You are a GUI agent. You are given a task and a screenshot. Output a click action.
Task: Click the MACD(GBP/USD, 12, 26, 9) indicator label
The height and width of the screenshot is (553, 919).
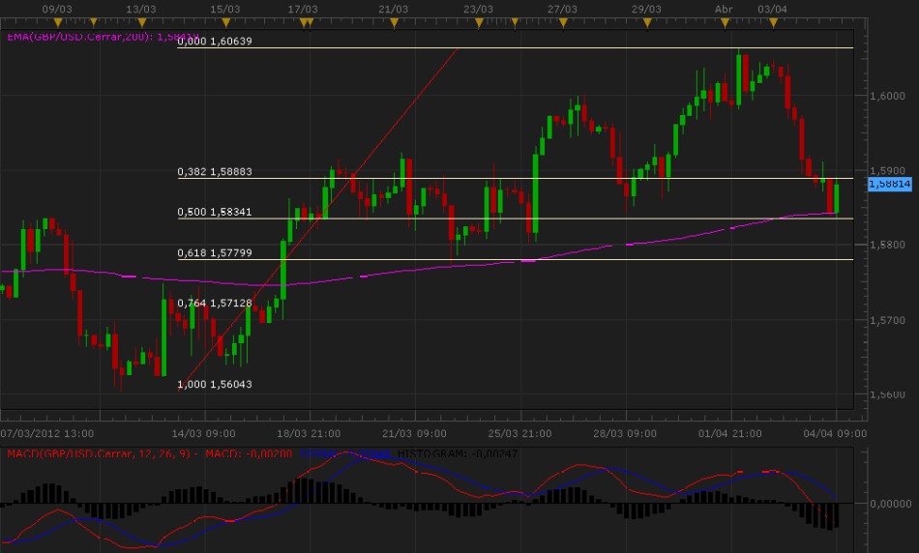click(97, 453)
